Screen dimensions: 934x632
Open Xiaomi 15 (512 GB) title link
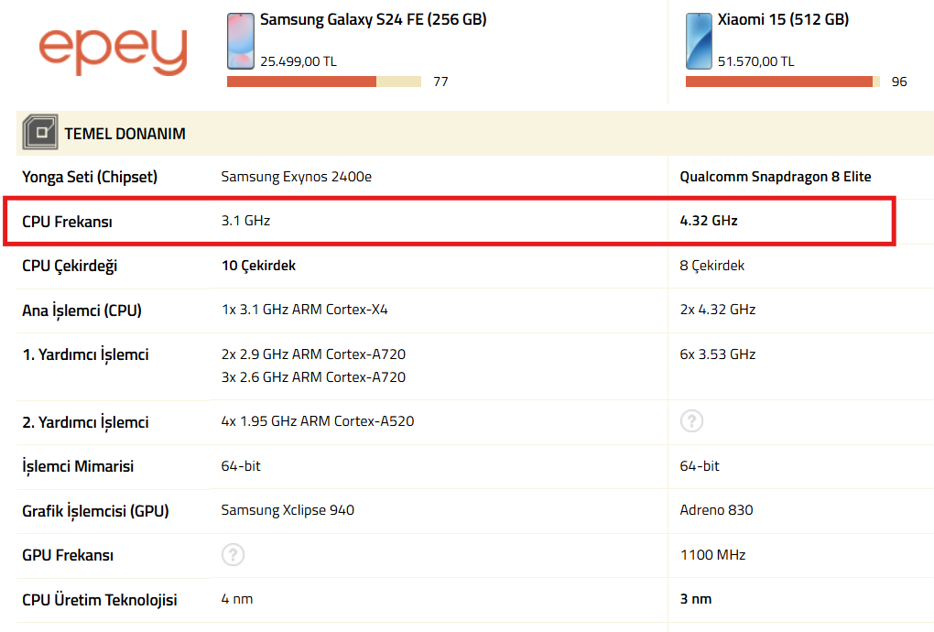(783, 19)
